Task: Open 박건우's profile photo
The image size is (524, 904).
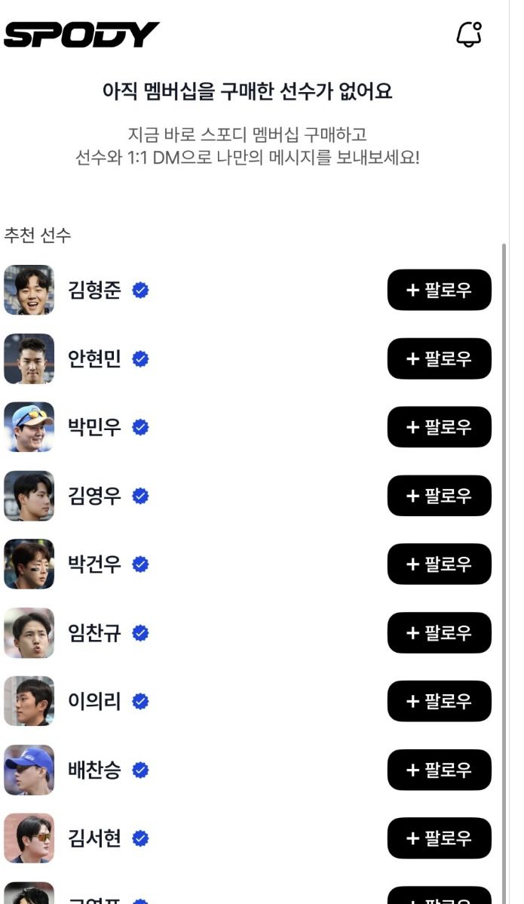Action: click(x=29, y=564)
